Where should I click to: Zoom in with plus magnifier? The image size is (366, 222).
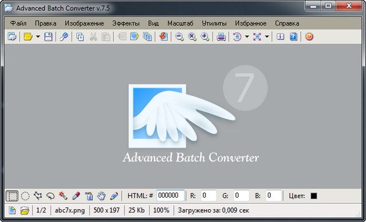pos(205,37)
